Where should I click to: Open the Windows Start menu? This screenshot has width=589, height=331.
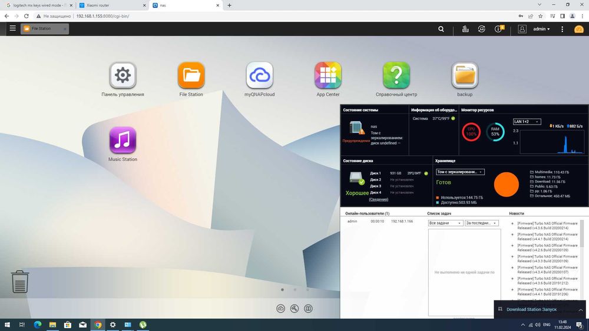(x=7, y=325)
